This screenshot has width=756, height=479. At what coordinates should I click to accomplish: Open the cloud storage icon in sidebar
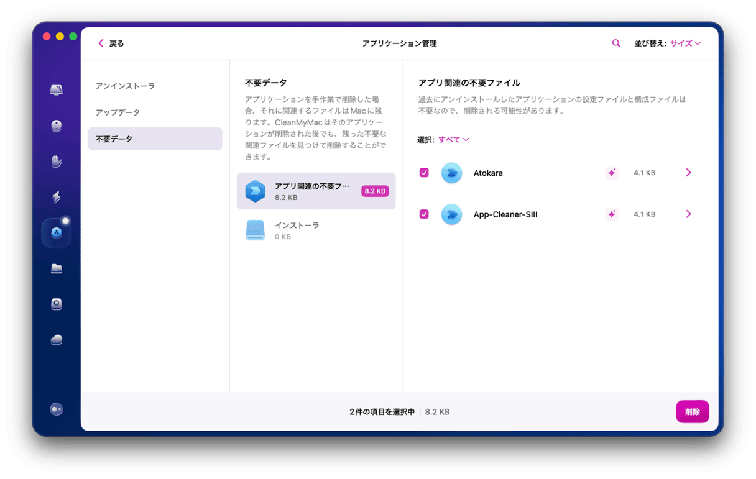[x=56, y=339]
